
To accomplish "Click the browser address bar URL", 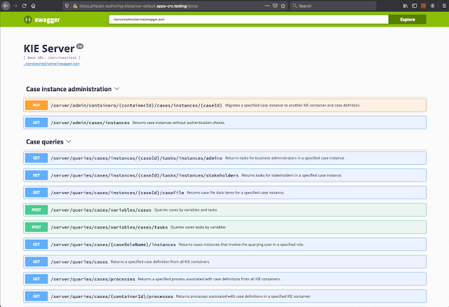I will point(139,6).
